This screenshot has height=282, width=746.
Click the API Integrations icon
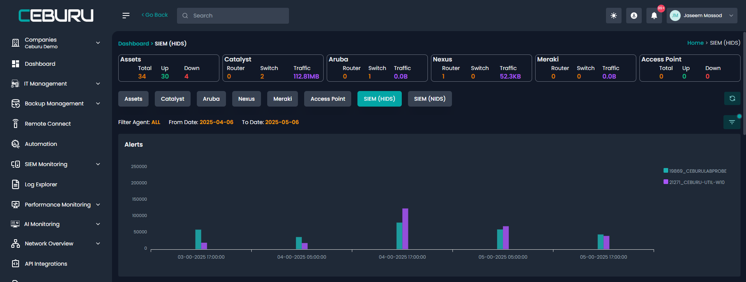pyautogui.click(x=16, y=264)
